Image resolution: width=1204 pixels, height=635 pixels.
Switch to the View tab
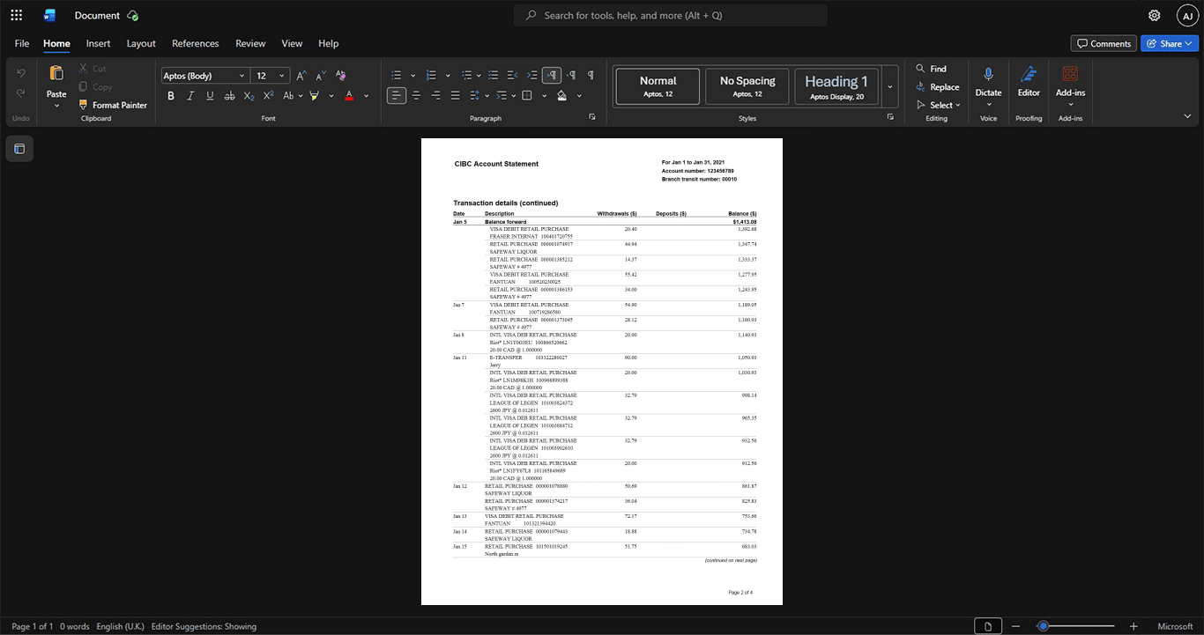pos(292,43)
